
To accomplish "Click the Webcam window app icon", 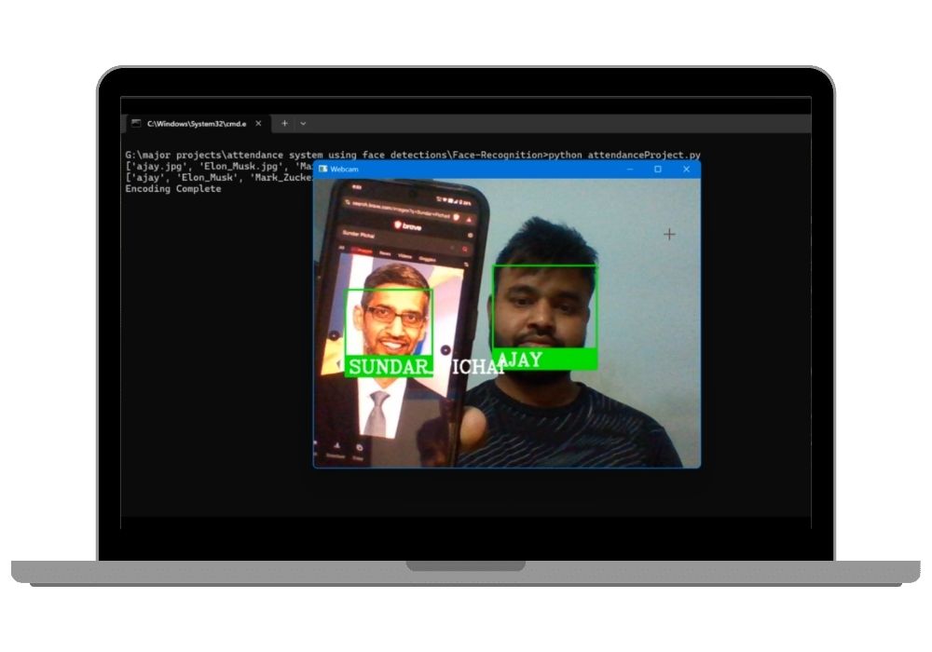I will pos(322,170).
